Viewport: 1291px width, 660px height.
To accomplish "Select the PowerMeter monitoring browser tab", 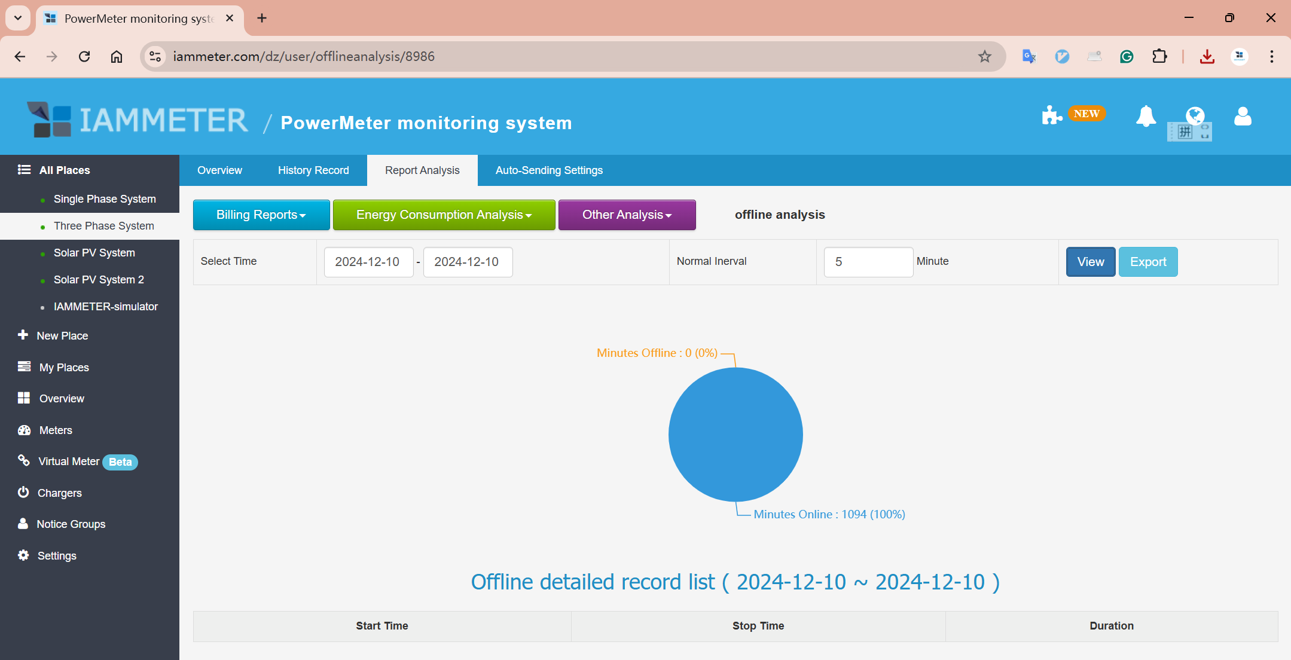I will 139,19.
